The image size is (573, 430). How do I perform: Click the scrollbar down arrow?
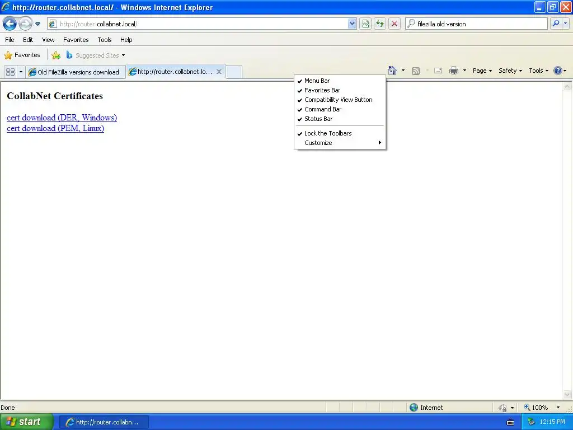coord(567,394)
